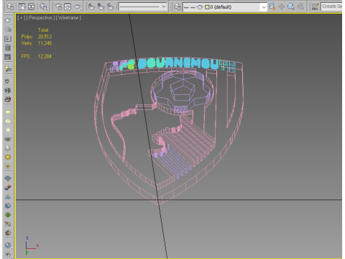The image size is (345, 259).
Task: Click the grey cone spotlight icon in left toolbar
Action: click(x=8, y=148)
